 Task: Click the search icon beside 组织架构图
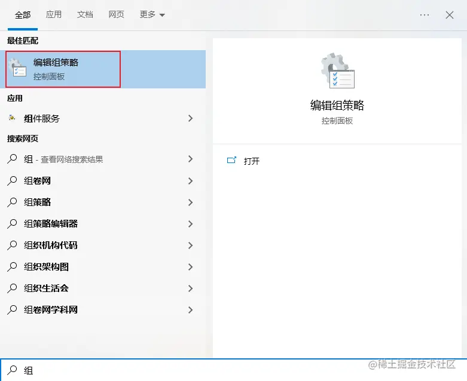[12, 266]
